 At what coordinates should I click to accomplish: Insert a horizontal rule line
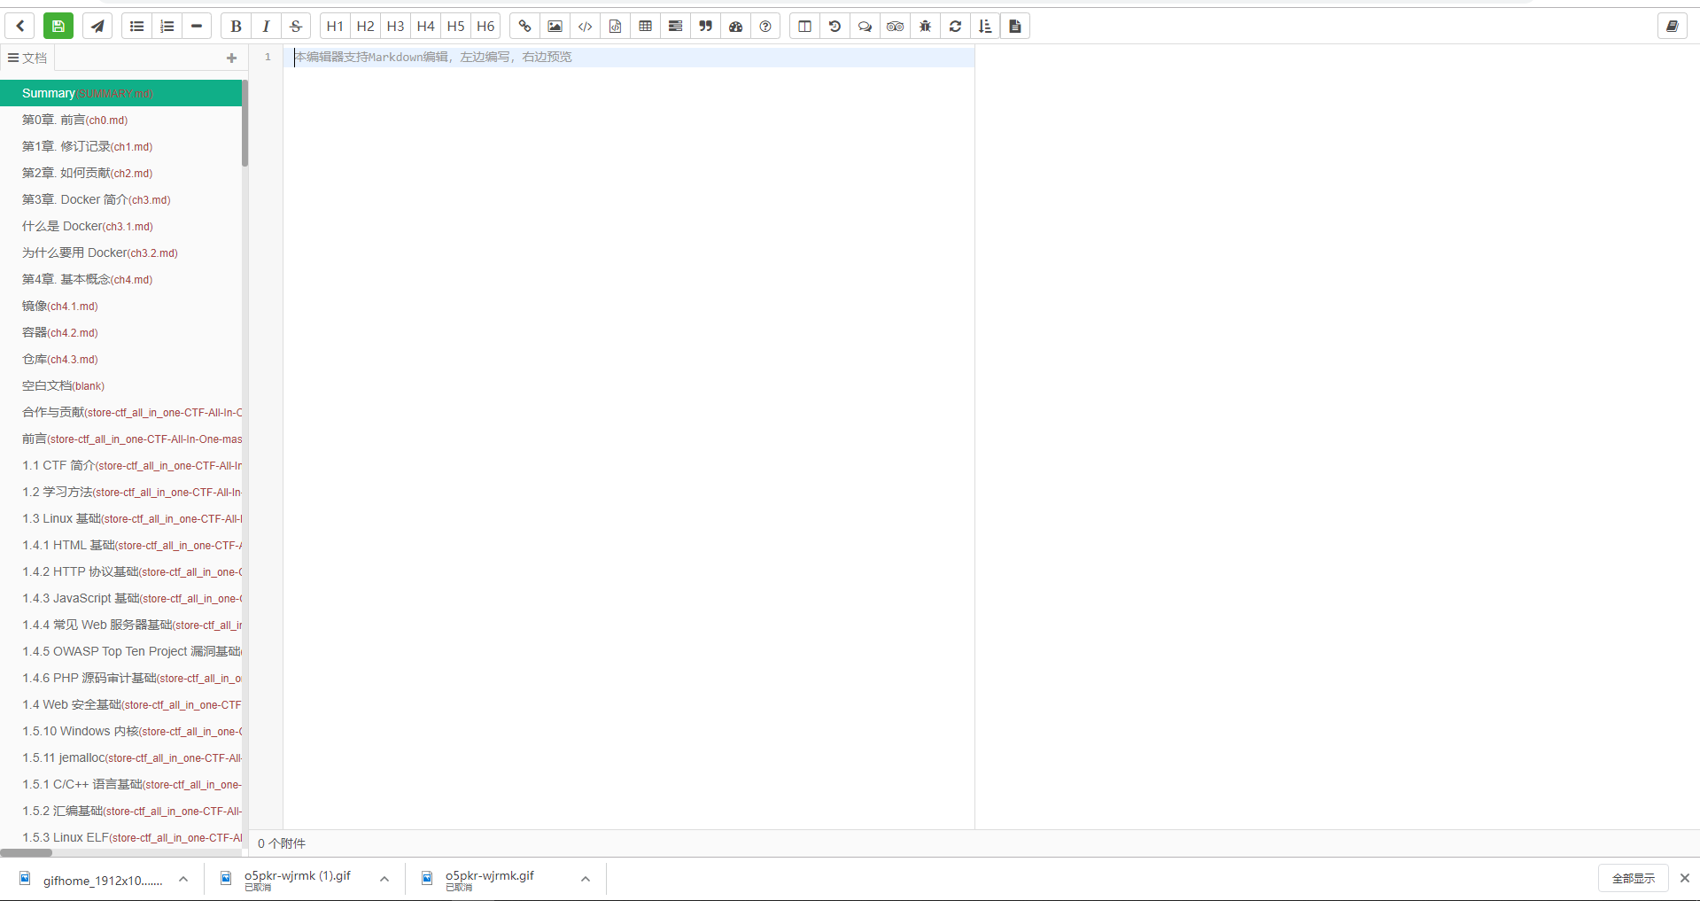(197, 27)
